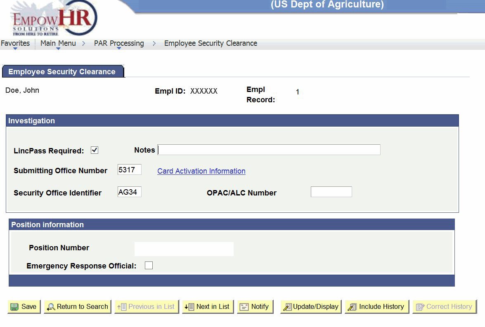Click into the Notes text field
The image size is (485, 327).
[269, 150]
